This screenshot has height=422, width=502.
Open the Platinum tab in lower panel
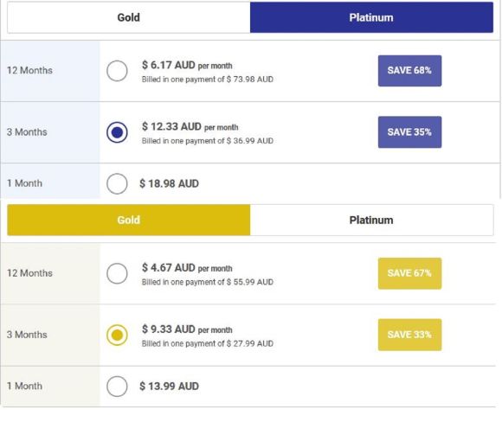coord(371,221)
